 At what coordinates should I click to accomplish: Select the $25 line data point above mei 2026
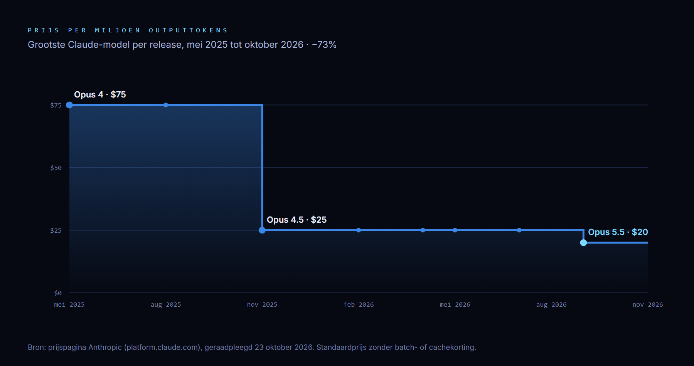tap(455, 230)
